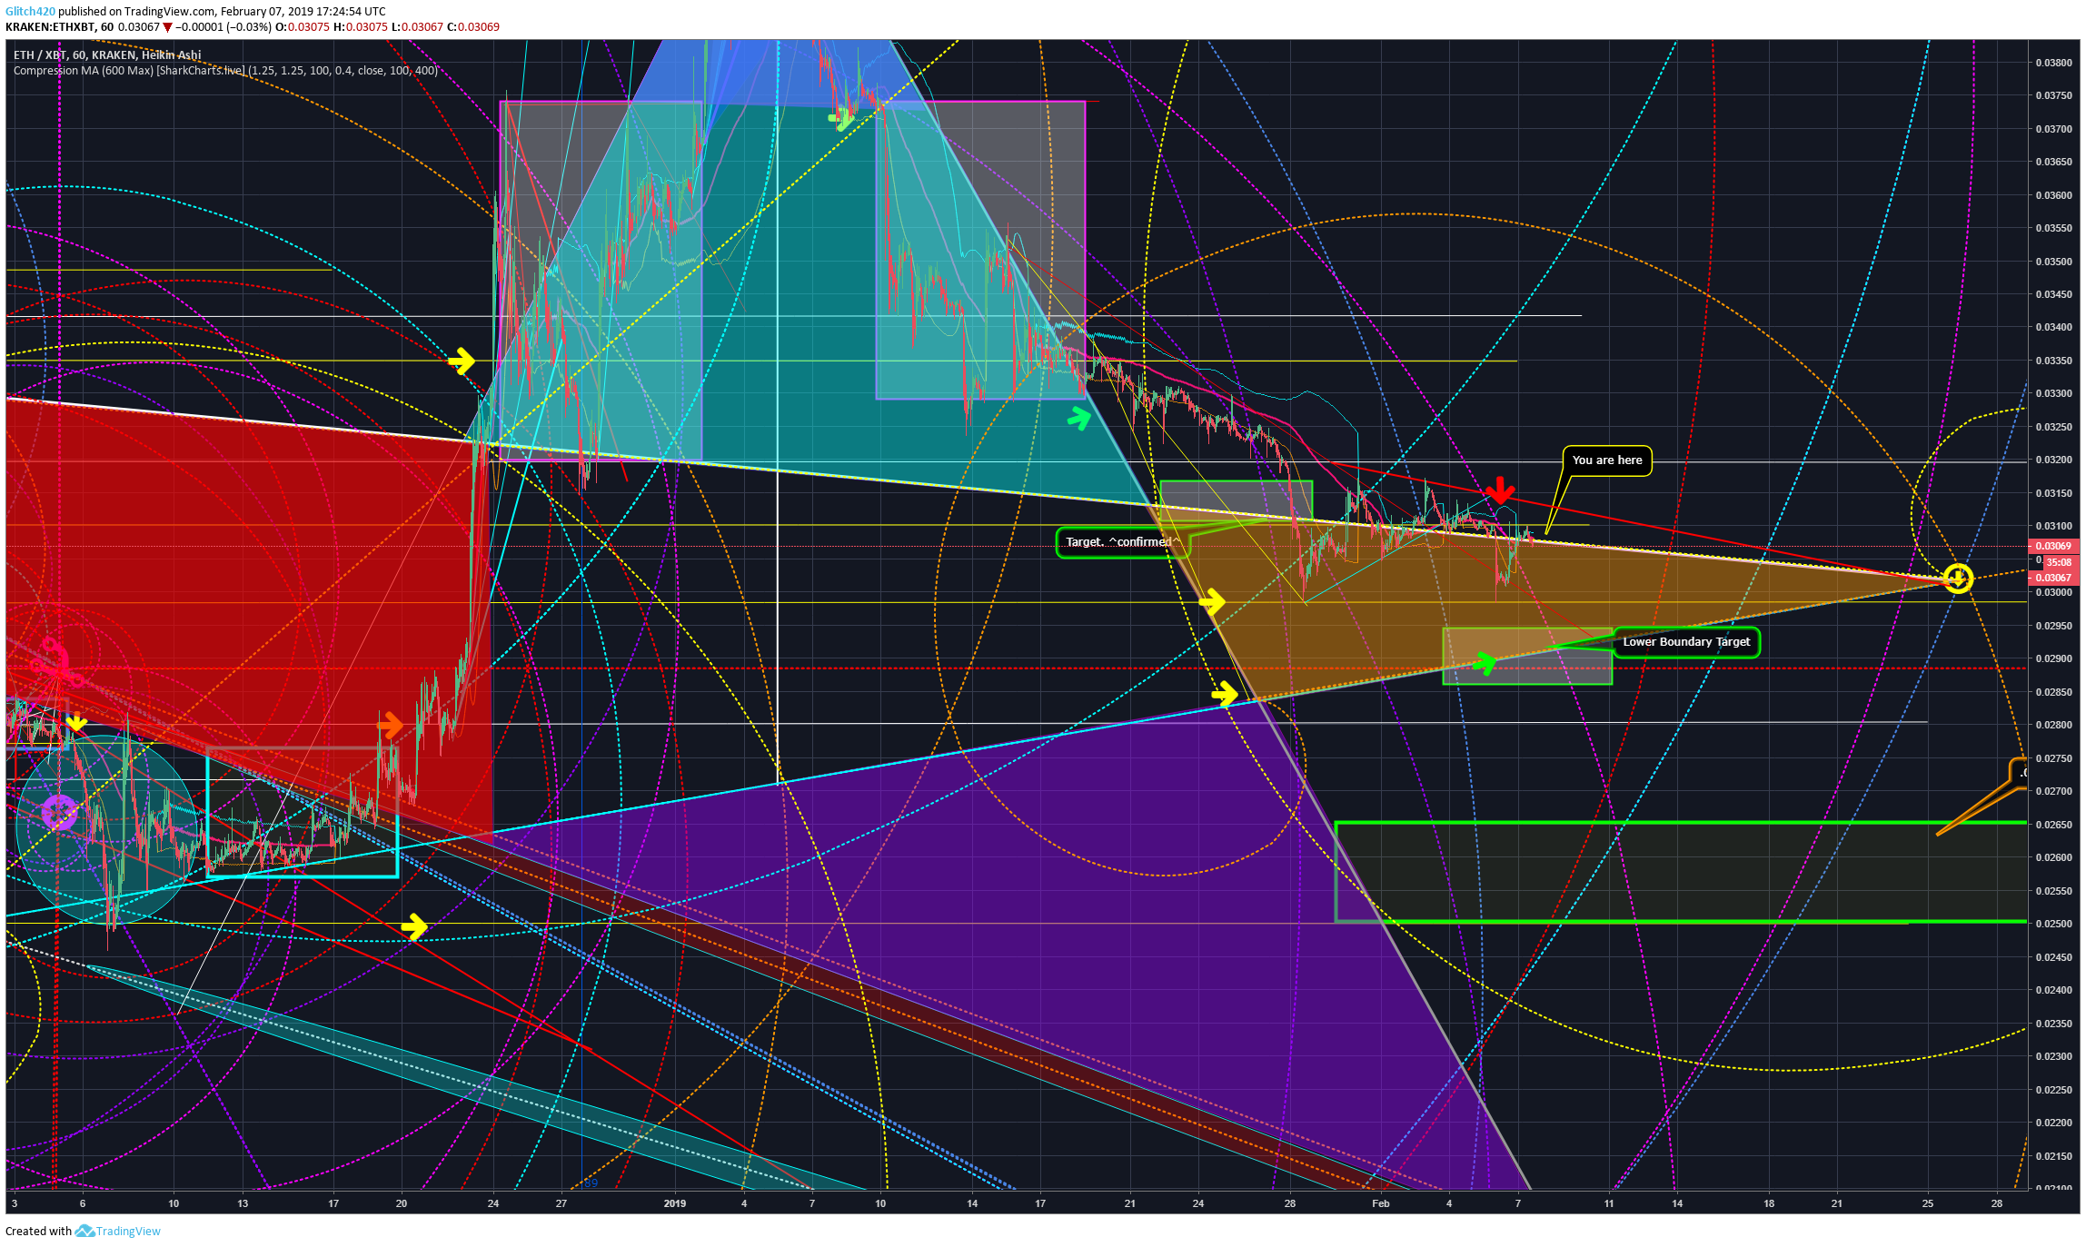Click the yellow circle convergence marker
2086x1247 pixels.
coord(1958,579)
